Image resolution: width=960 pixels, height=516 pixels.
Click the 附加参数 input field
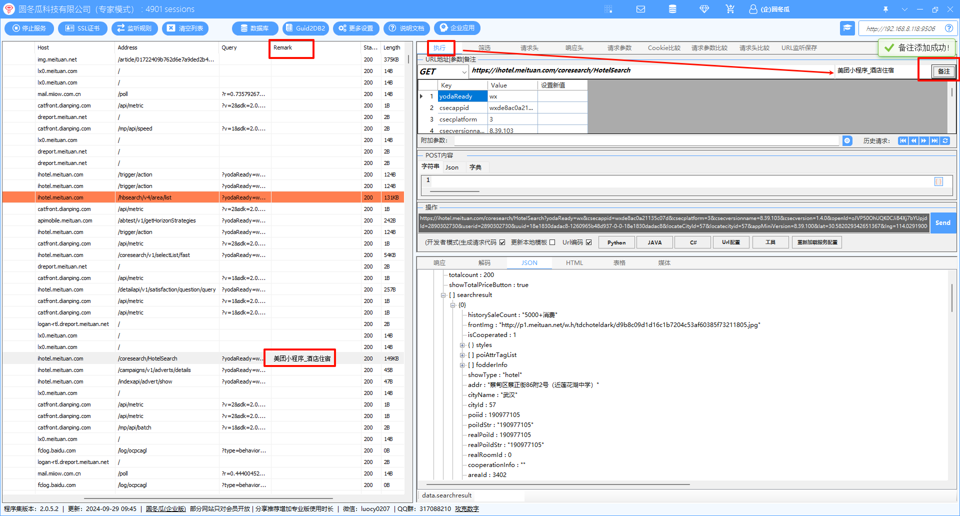[646, 141]
